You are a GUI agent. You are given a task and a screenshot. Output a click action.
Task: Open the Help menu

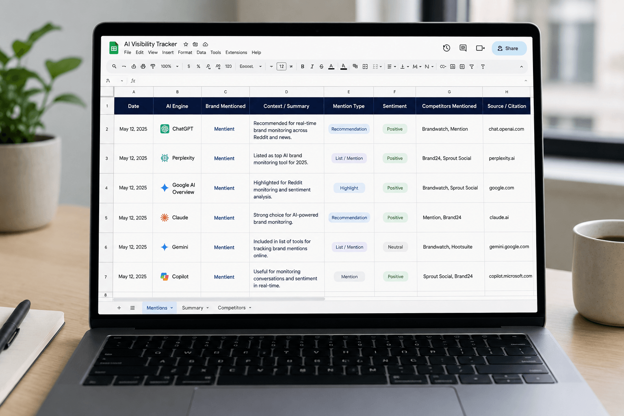(256, 52)
